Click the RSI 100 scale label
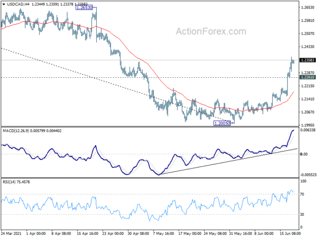This screenshot has height=238, width=317. [303, 181]
